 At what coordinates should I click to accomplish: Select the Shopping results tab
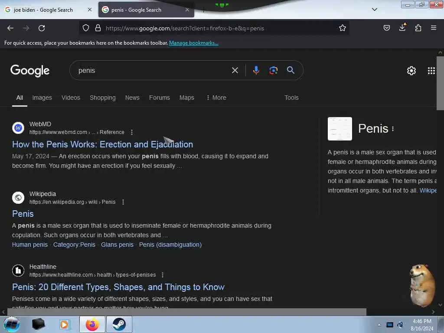[x=102, y=98]
